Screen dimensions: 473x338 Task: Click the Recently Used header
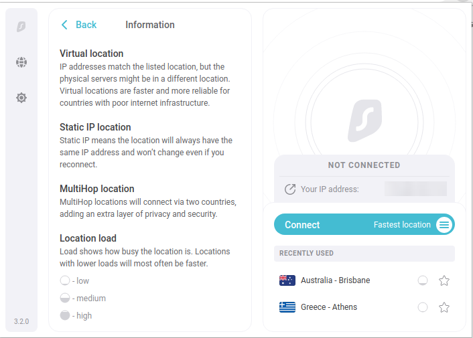364,254
